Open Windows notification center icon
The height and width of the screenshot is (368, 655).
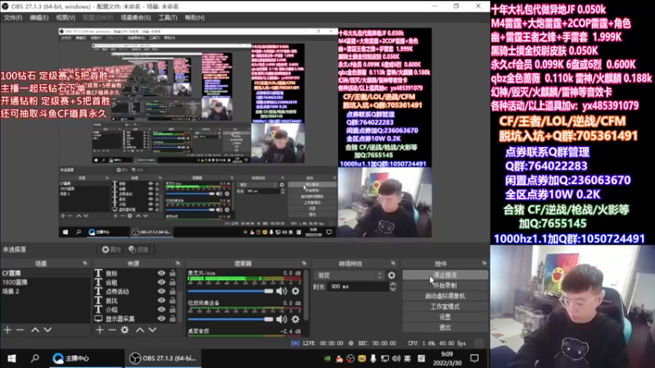click(x=474, y=358)
